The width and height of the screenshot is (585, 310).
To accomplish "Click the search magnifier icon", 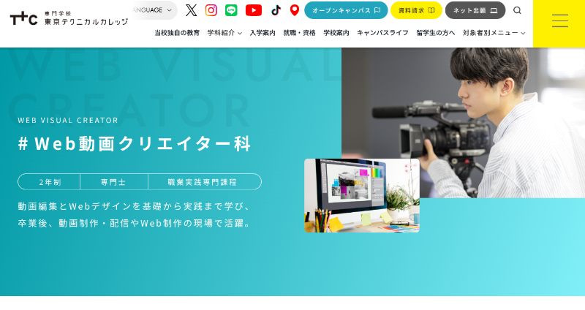I will (517, 10).
